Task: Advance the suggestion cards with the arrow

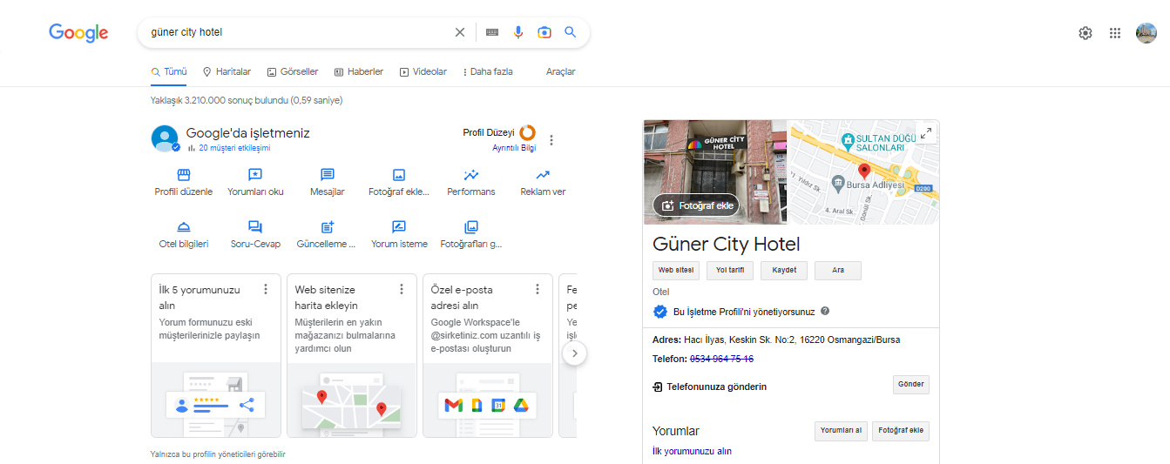Action: tap(575, 353)
